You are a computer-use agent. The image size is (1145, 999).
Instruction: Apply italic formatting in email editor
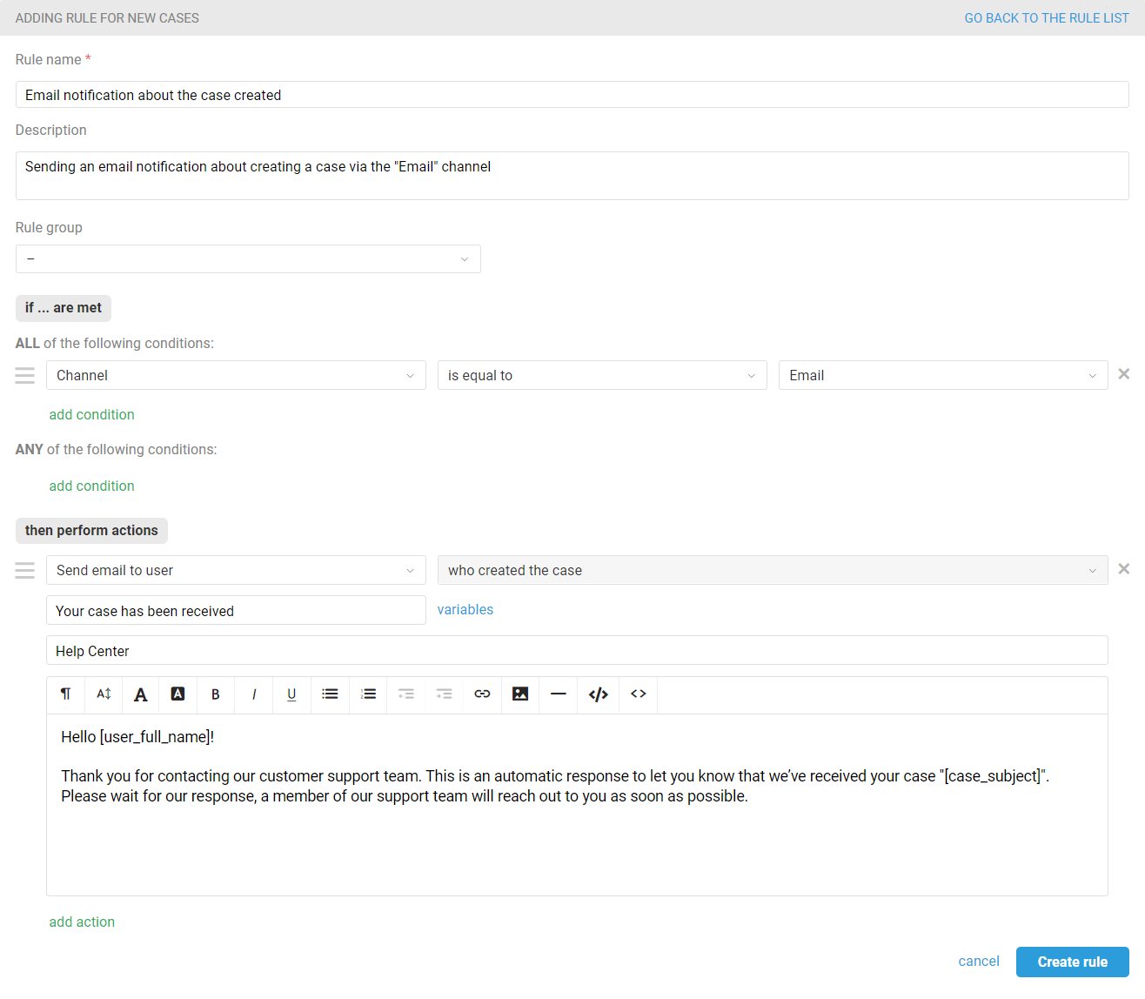[253, 694]
